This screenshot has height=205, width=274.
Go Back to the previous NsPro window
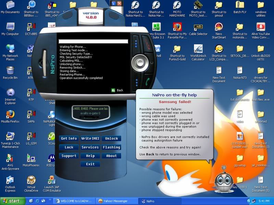[x=117, y=90]
